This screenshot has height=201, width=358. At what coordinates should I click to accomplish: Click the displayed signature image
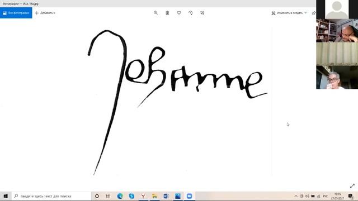point(177,103)
